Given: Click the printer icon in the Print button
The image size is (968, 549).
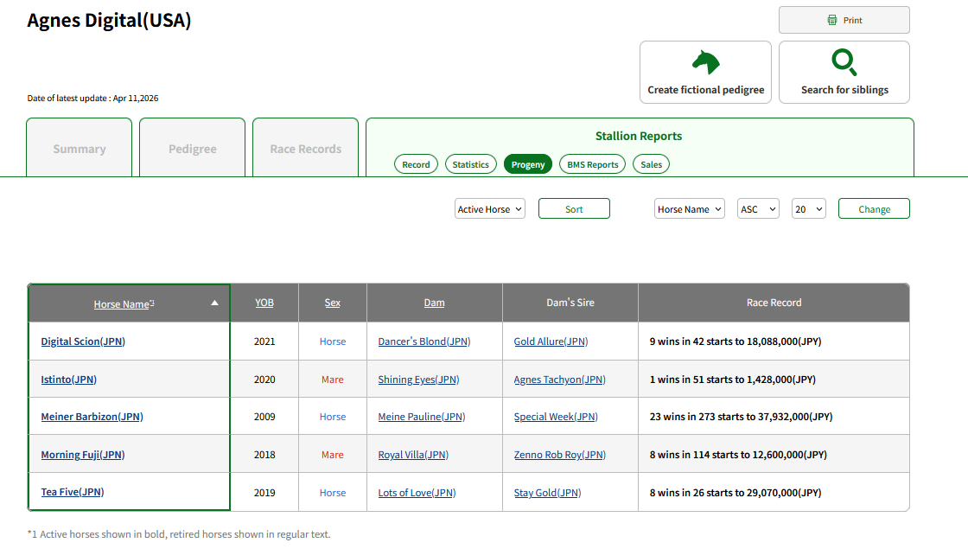Looking at the screenshot, I should click(832, 20).
